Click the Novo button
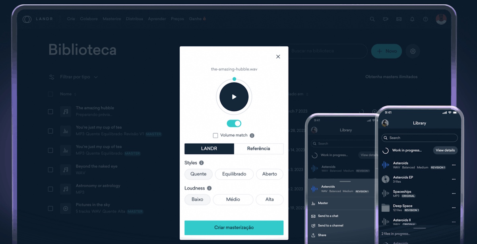 click(x=386, y=51)
